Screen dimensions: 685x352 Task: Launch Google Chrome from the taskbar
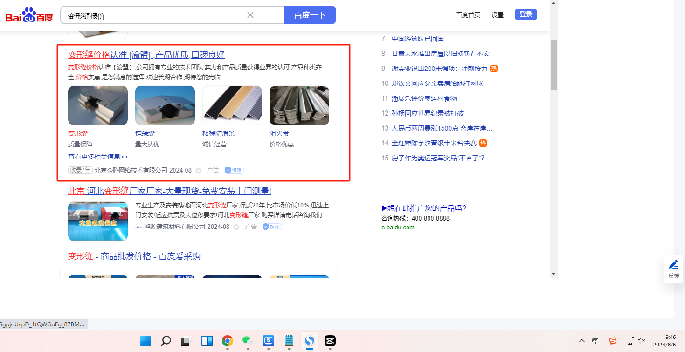[x=228, y=341]
